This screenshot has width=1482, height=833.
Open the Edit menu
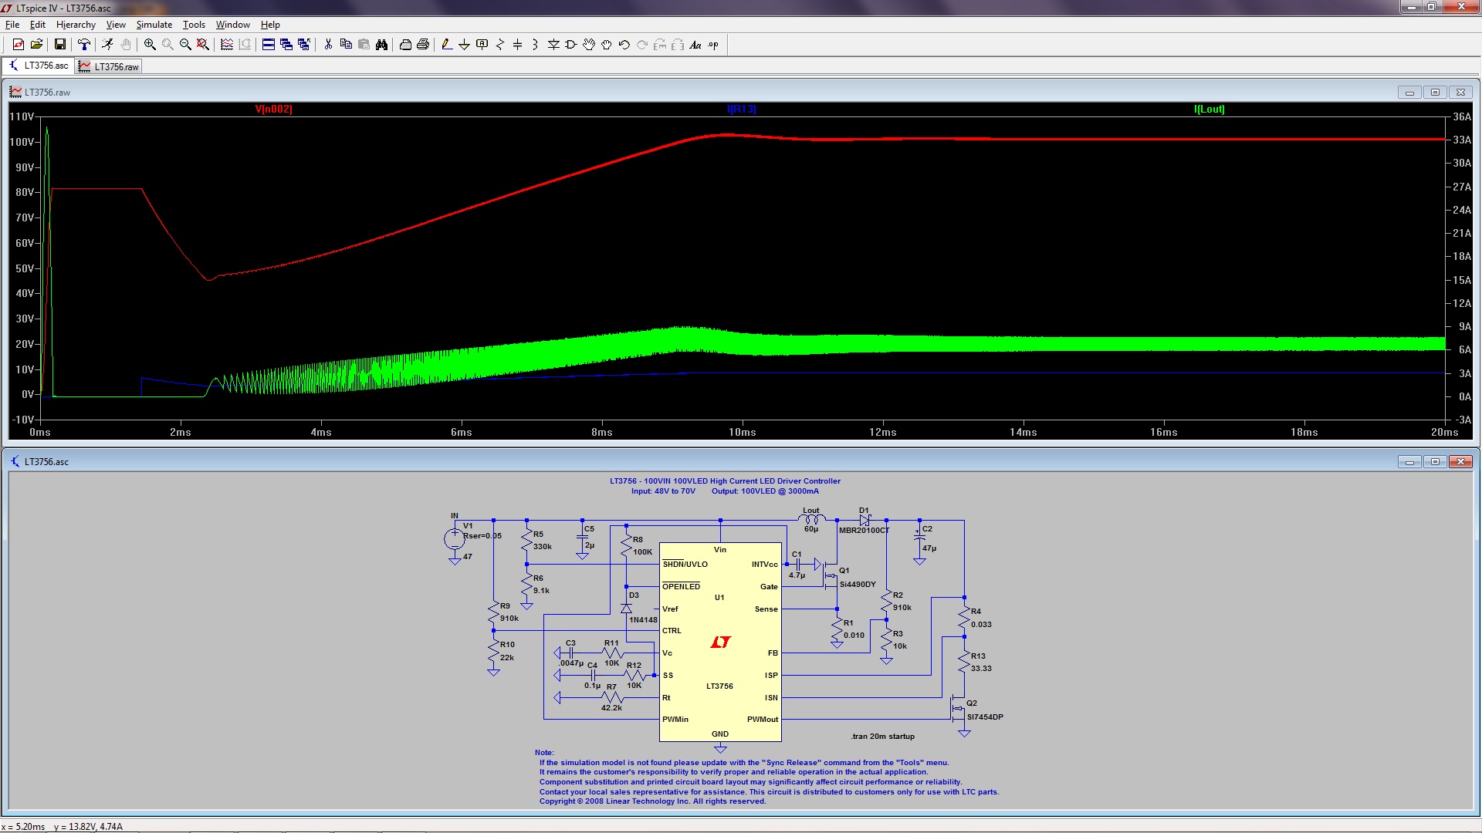click(37, 25)
